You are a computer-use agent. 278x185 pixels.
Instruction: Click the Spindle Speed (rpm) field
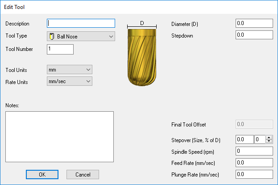point(253,151)
